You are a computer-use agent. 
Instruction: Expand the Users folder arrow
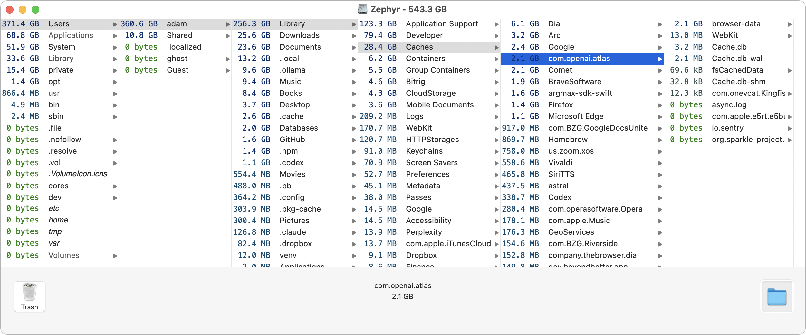tap(115, 24)
